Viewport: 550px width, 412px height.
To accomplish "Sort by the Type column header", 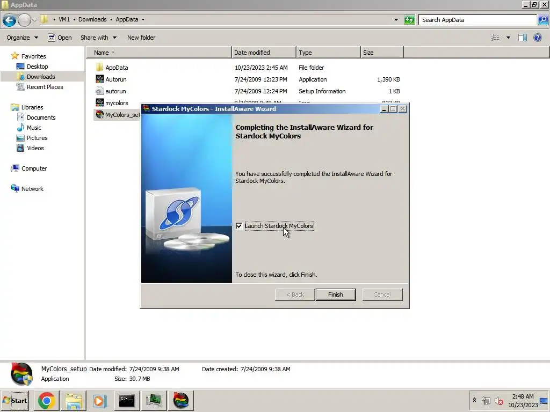I will [328, 53].
